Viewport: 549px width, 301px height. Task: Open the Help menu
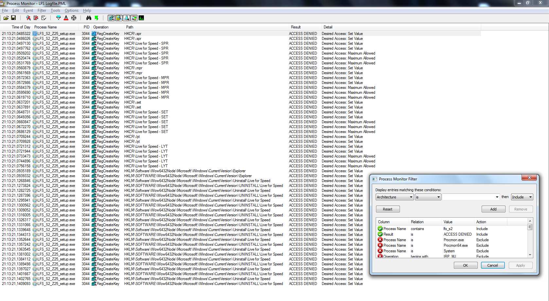click(87, 10)
